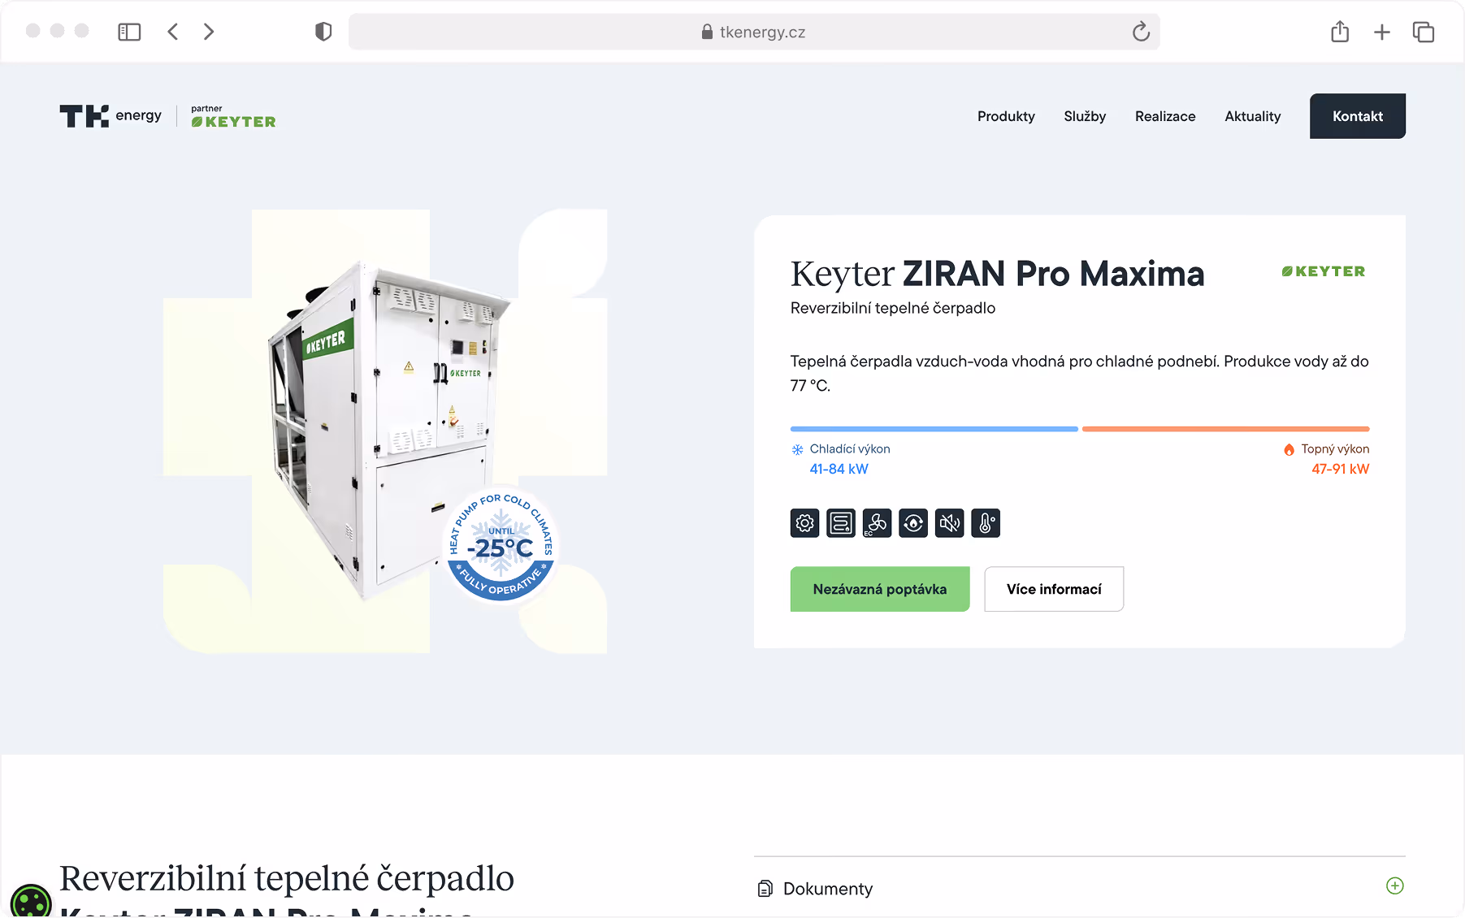The height and width of the screenshot is (918, 1465).
Task: Open the Aktuality menu item
Action: click(1252, 116)
